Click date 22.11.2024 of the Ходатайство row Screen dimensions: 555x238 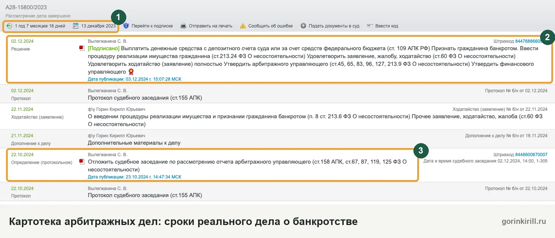22,109
